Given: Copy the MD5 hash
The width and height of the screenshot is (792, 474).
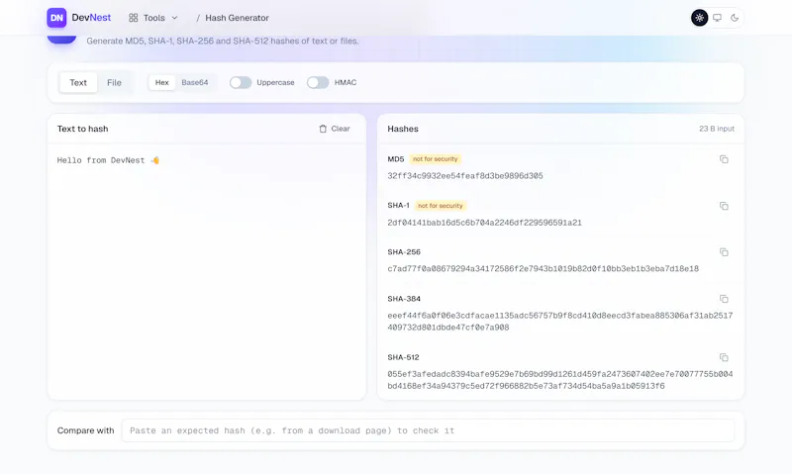Looking at the screenshot, I should [724, 159].
